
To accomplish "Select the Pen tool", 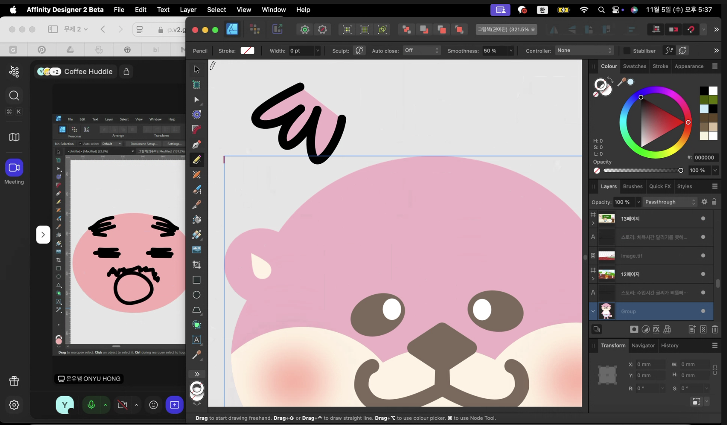I will [x=196, y=144].
